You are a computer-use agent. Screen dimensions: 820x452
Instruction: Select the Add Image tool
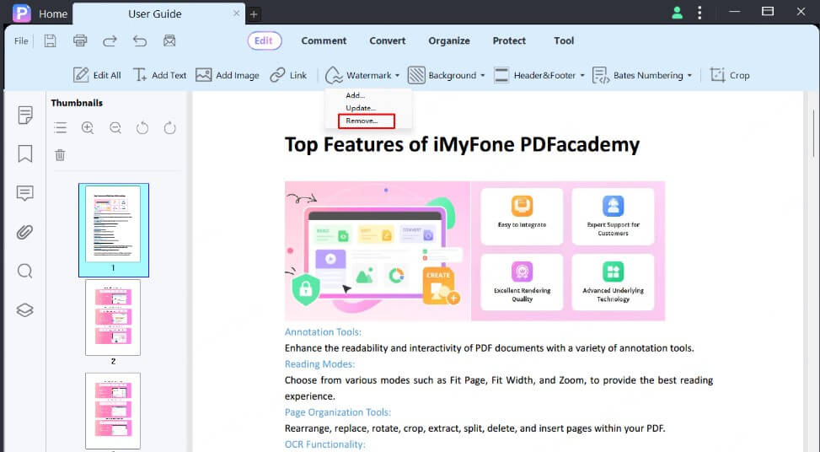pyautogui.click(x=228, y=75)
